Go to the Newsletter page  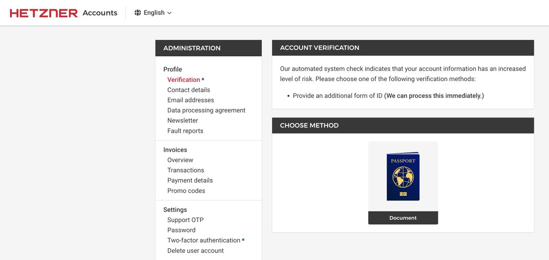(x=183, y=120)
